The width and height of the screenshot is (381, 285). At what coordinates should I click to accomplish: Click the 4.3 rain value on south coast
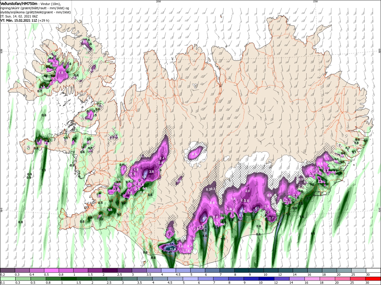204,230
